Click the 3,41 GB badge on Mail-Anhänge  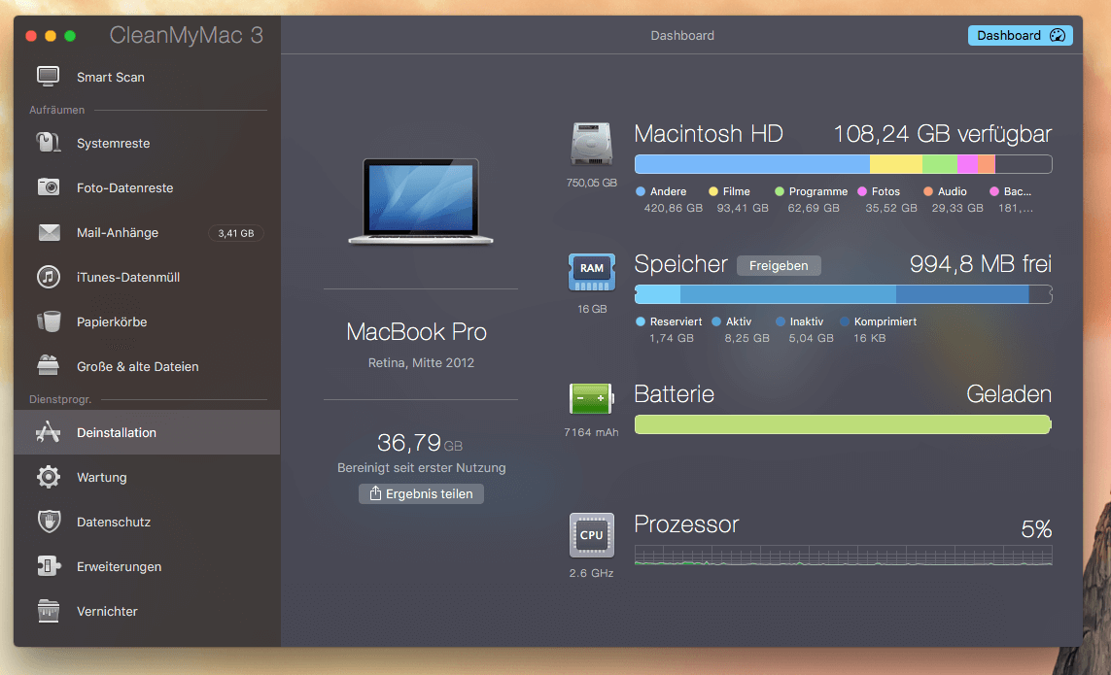(236, 233)
